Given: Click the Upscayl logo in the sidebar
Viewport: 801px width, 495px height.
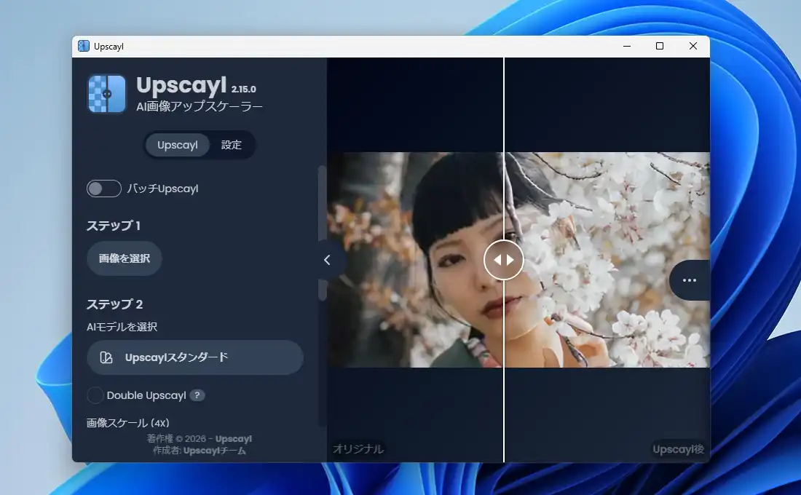Looking at the screenshot, I should (107, 94).
